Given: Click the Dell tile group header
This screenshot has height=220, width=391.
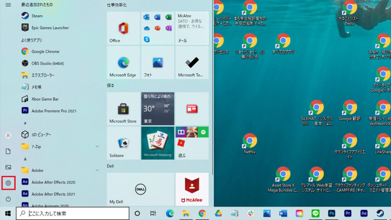Looking at the screenshot, I should click(110, 166).
